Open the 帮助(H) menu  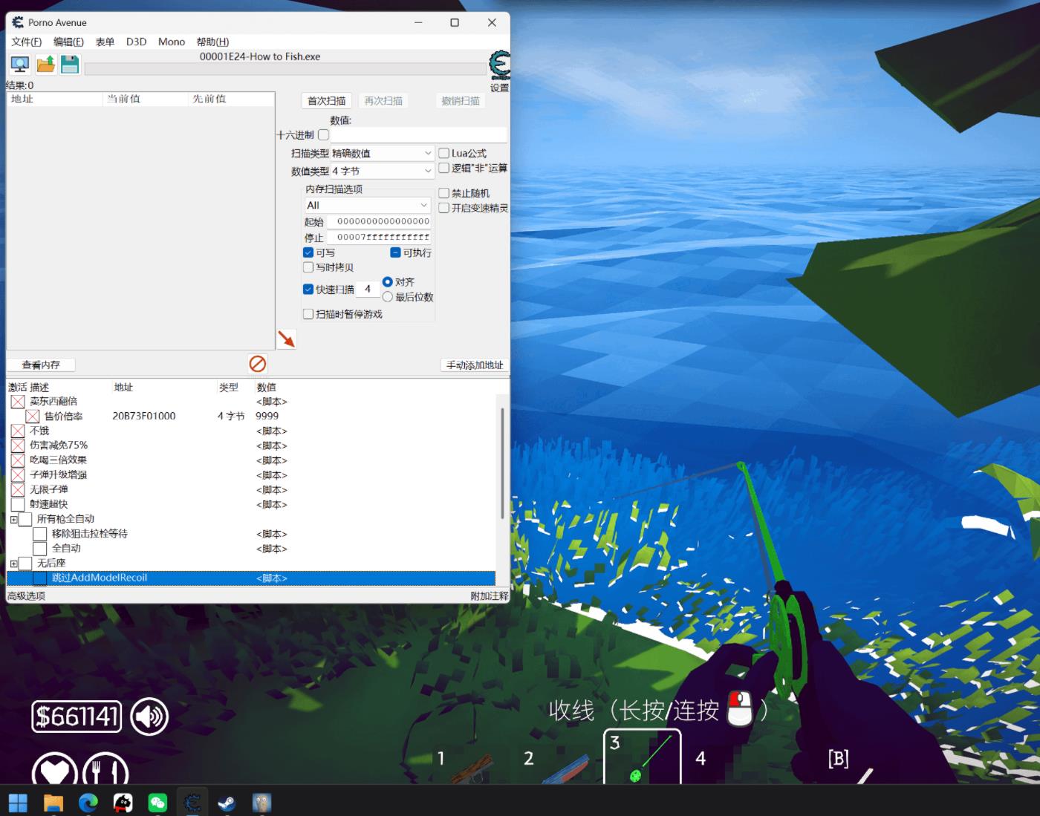click(212, 42)
